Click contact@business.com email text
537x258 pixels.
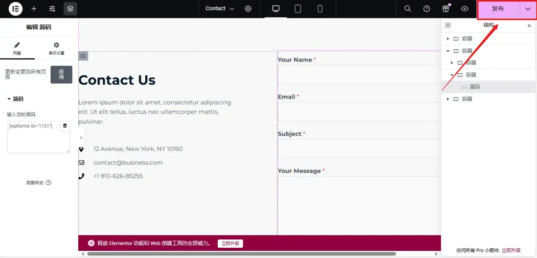tap(128, 163)
